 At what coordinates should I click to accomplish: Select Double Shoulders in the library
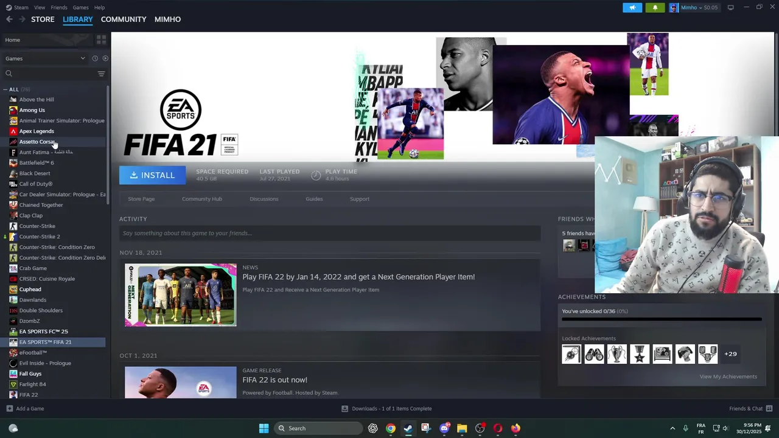point(41,310)
